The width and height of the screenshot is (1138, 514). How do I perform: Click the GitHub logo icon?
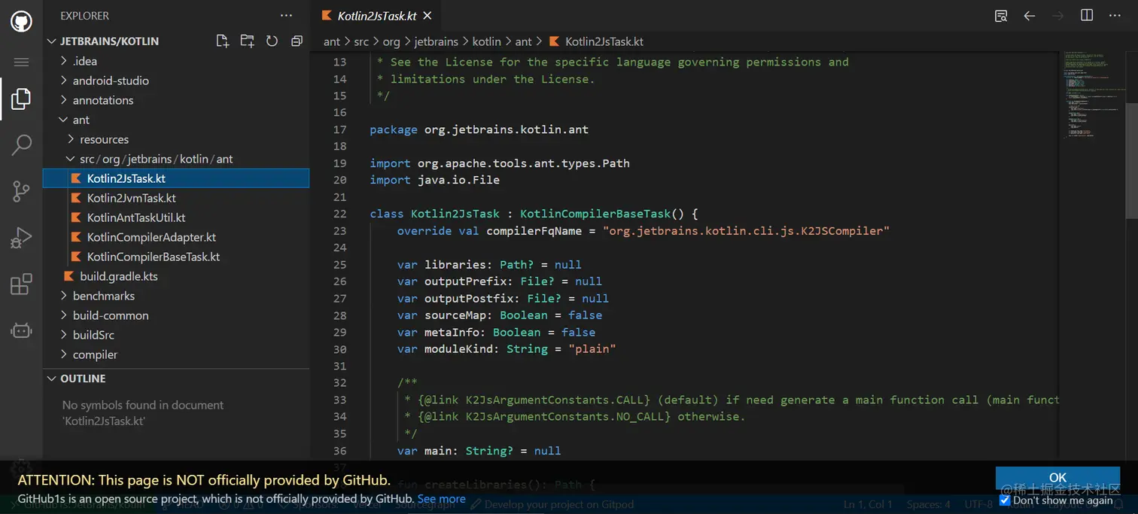[21, 21]
